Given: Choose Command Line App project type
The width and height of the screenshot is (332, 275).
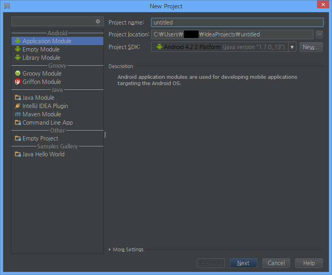Looking at the screenshot, I should (x=47, y=123).
